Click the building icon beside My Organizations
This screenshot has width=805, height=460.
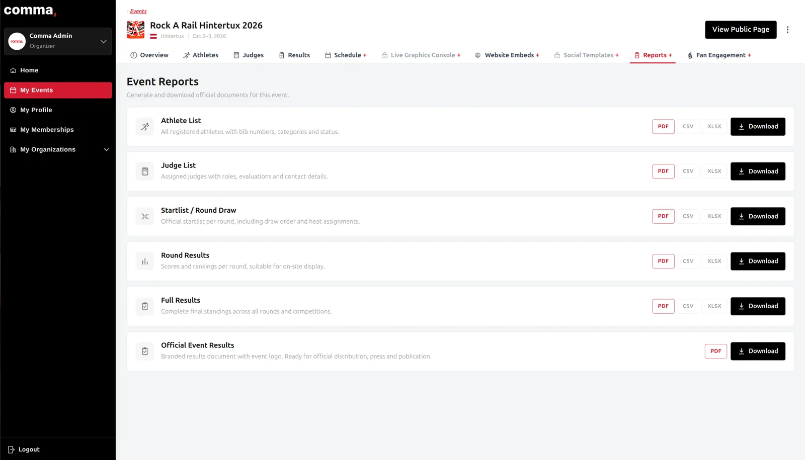(13, 150)
